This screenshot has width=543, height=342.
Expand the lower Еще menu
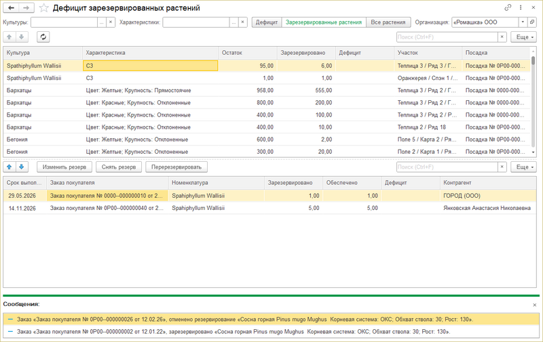(523, 167)
